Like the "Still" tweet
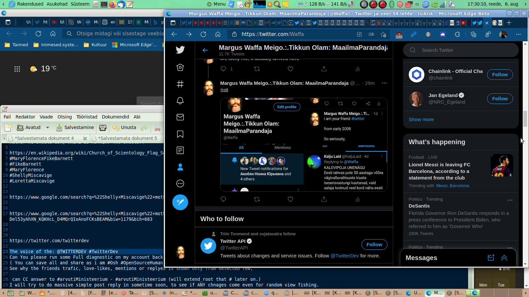 [x=290, y=199]
